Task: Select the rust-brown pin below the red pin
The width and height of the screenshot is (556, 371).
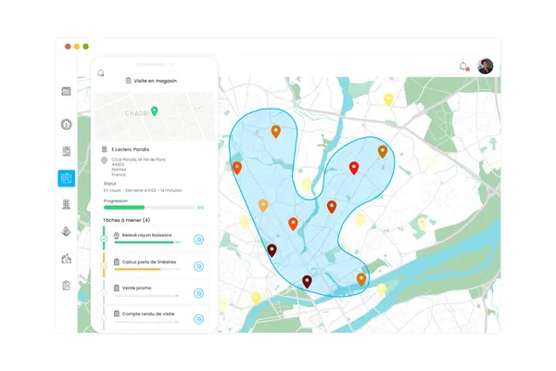Action: pos(332,207)
